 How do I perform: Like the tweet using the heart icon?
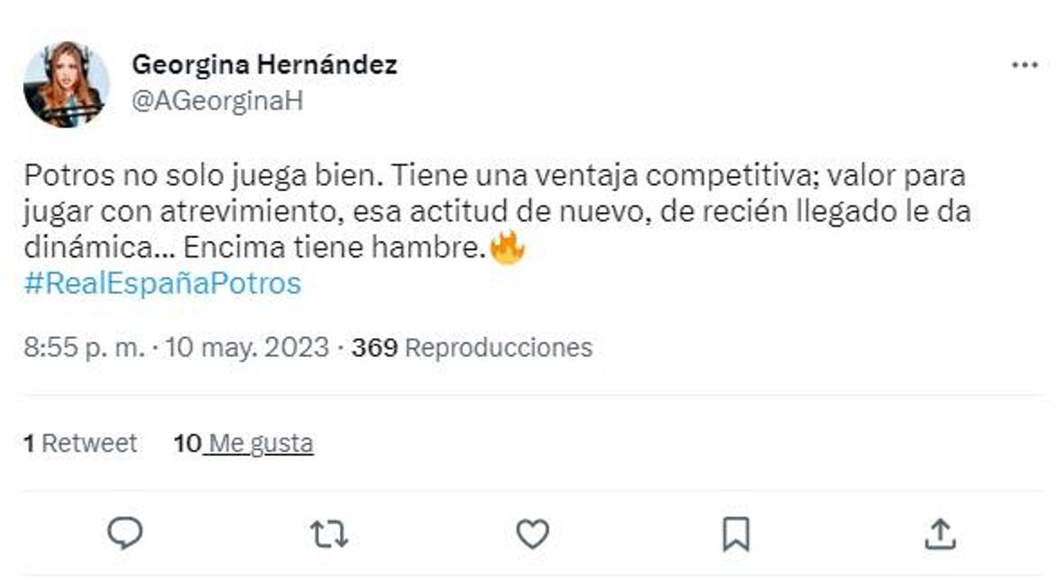click(533, 532)
